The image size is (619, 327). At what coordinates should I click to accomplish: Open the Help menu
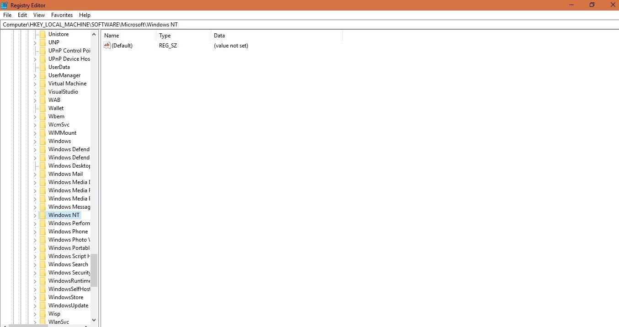tap(85, 15)
